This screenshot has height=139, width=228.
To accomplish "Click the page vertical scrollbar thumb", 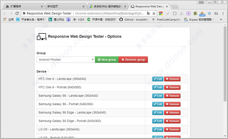I will (225, 64).
